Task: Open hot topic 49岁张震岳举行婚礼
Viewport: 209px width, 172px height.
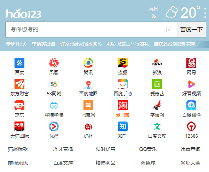Action: 128,44
